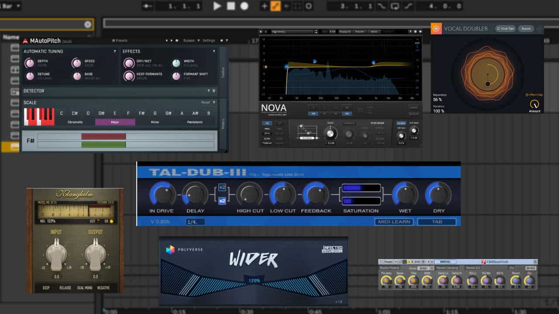Viewport: 559px width, 314px height.
Task: Click the Detune knob in MAutoPitch
Action: pyautogui.click(x=30, y=76)
